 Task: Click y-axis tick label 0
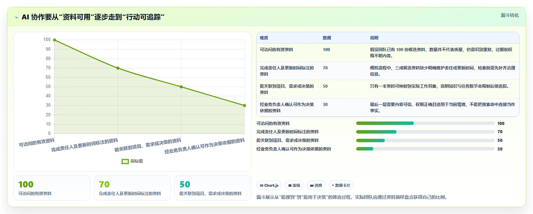coord(49,134)
